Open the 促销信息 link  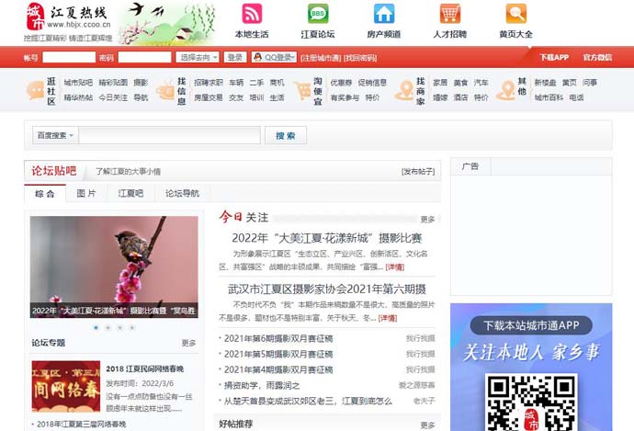pos(372,83)
